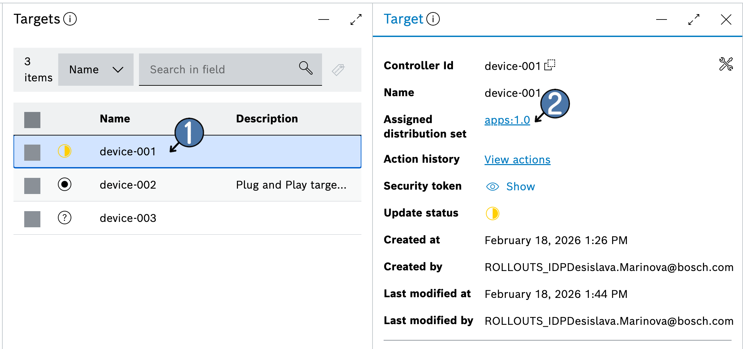
Task: Copy the Controller Id device-001
Action: [550, 65]
